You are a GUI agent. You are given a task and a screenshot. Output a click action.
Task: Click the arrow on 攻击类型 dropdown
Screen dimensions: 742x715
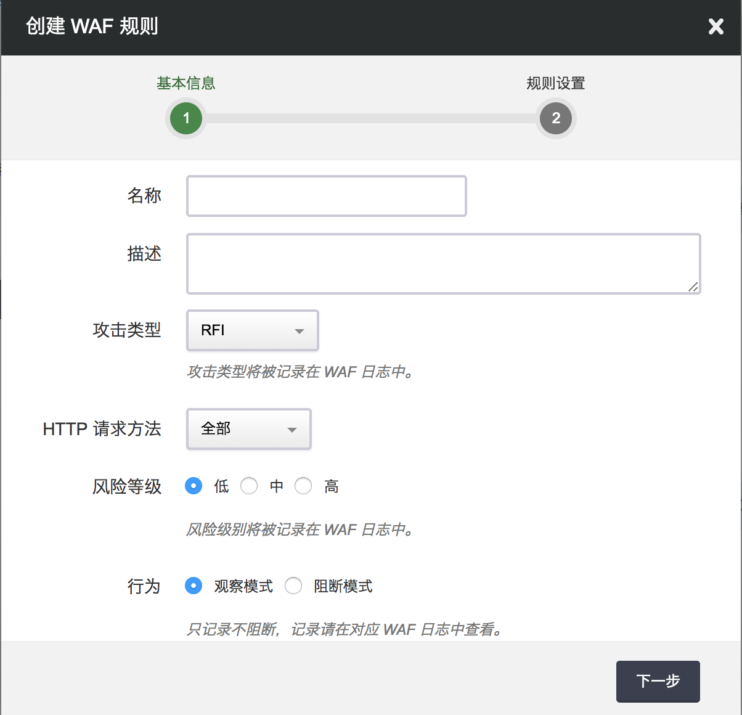click(x=300, y=331)
